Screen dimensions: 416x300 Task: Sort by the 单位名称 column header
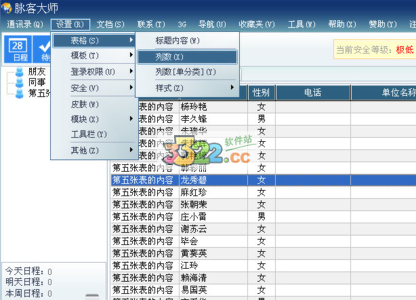[x=383, y=92]
